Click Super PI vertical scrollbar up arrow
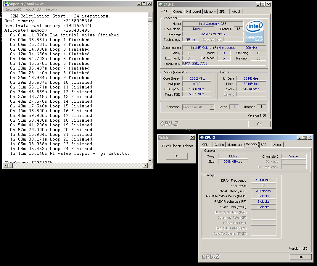This screenshot has width=317, height=266. (150, 15)
